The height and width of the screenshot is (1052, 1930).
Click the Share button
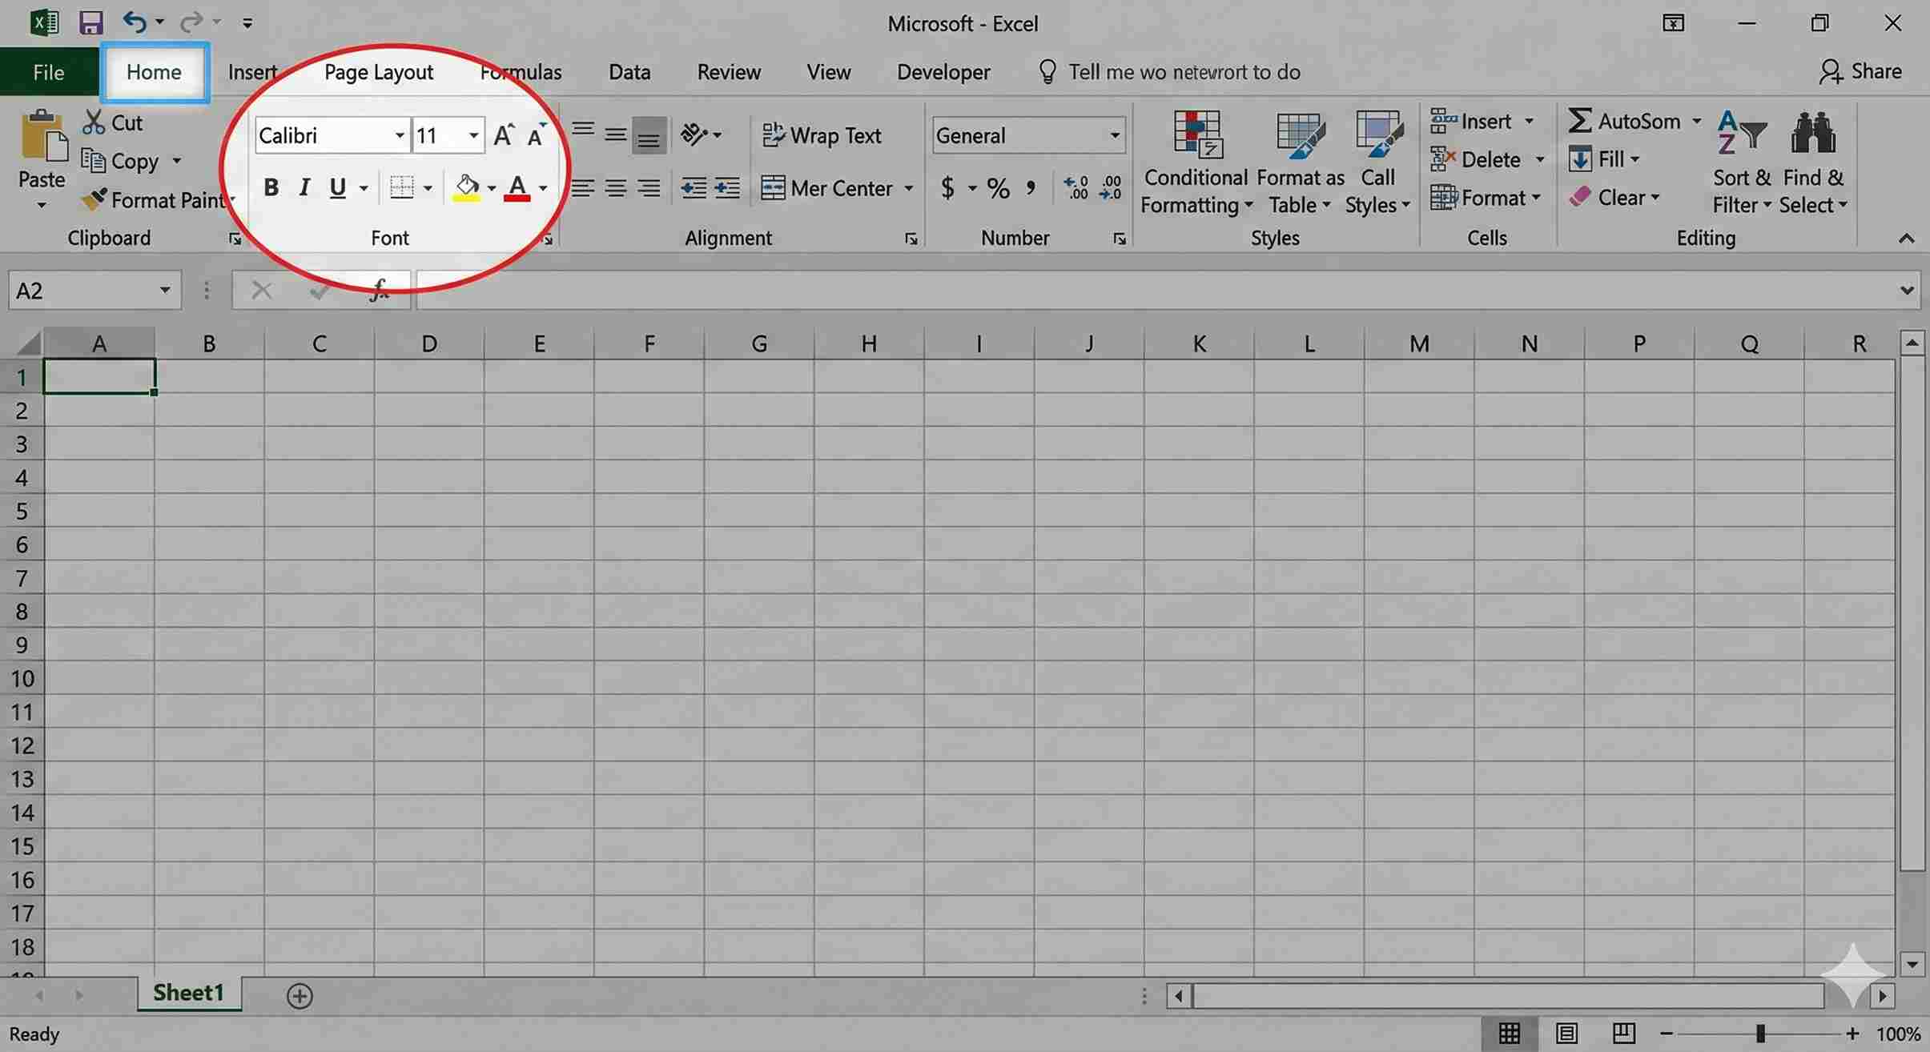(1860, 71)
